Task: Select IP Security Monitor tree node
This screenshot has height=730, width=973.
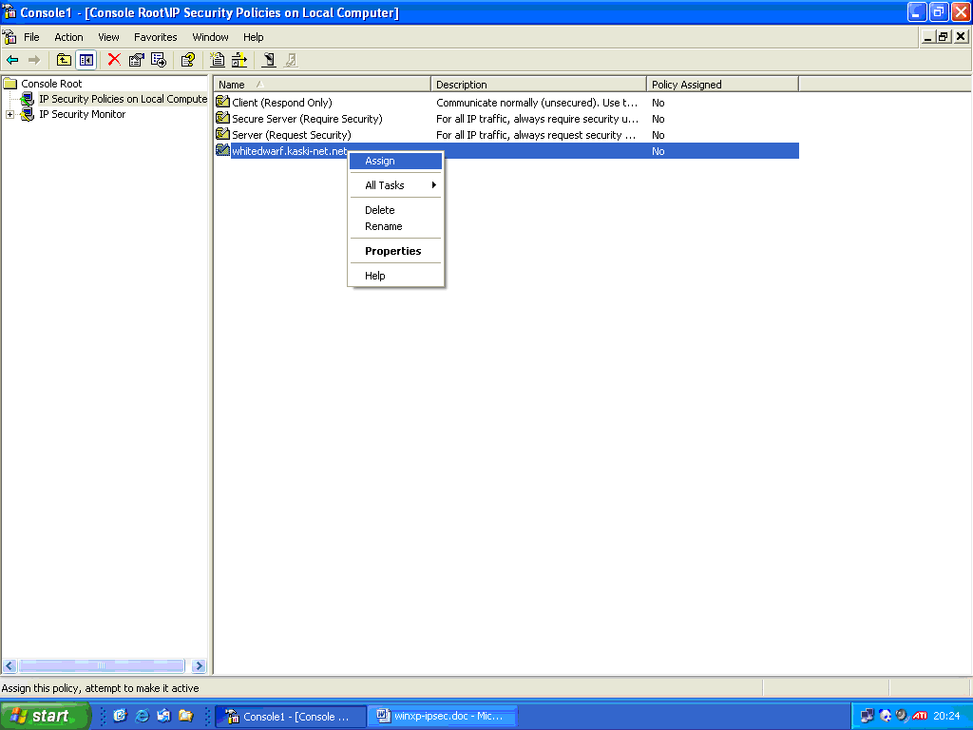Action: coord(82,114)
